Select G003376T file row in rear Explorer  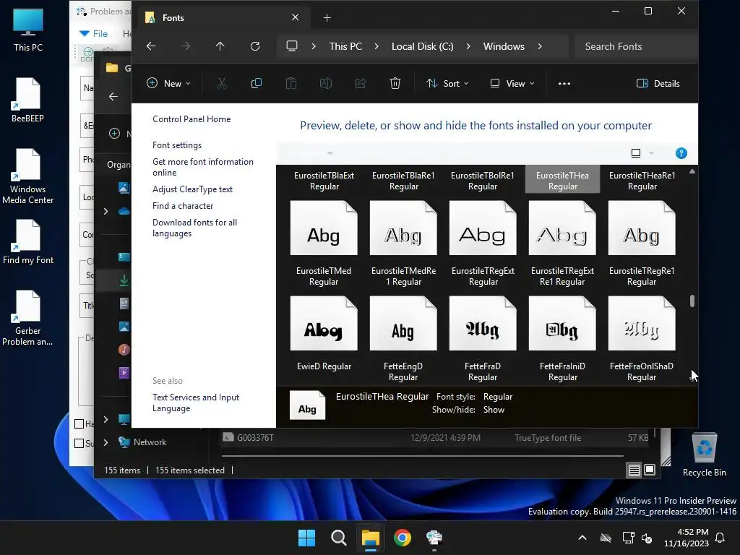pyautogui.click(x=436, y=438)
